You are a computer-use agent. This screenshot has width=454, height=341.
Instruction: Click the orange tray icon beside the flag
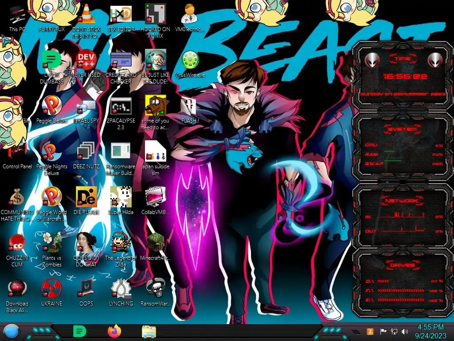[370, 331]
